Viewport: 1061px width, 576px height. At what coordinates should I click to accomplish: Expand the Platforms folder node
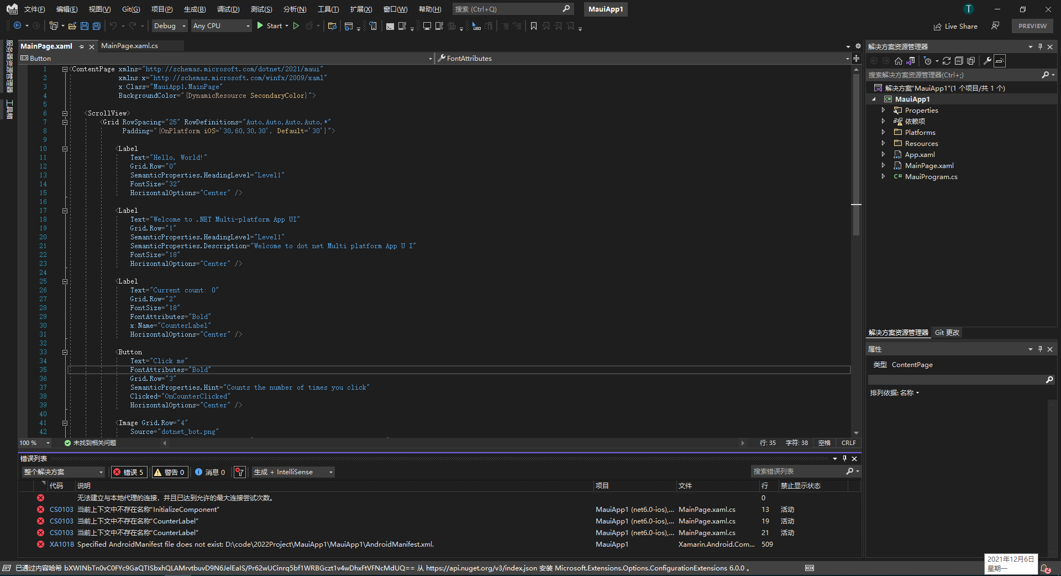coord(883,132)
